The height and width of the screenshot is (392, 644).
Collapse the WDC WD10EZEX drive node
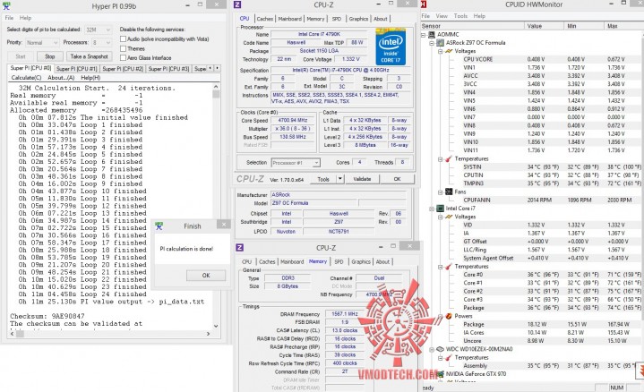[432, 349]
